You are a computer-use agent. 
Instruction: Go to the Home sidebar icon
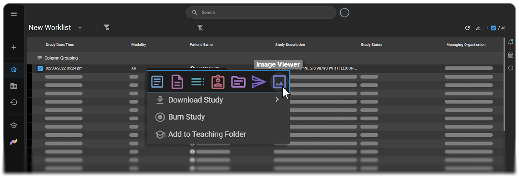[14, 70]
